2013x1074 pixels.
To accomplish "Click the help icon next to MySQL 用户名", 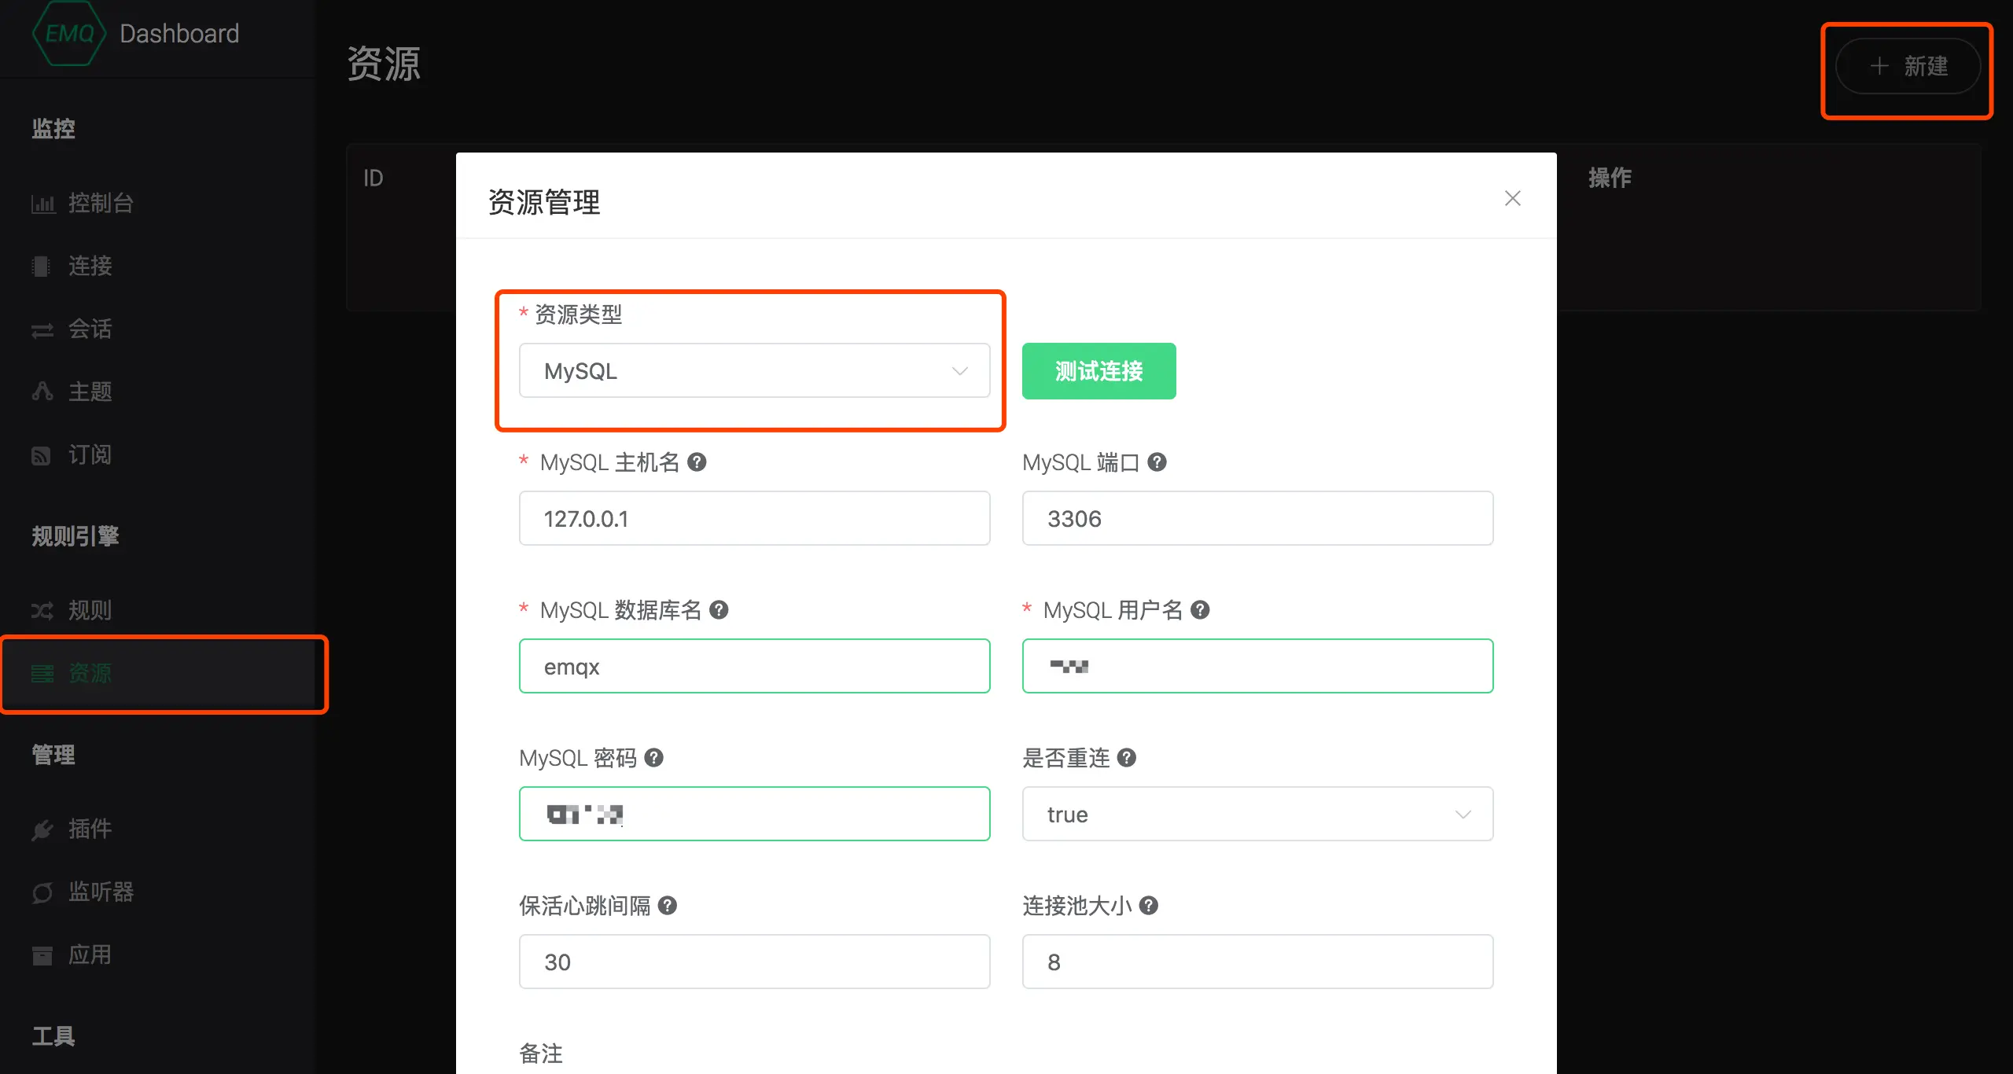I will [1200, 610].
